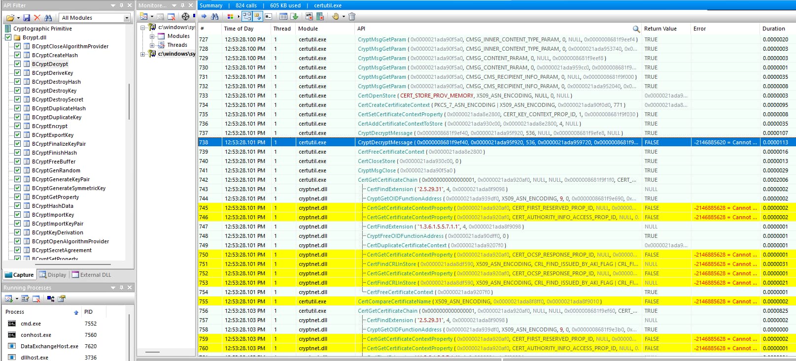Uncheck BCryptGenRandom checkbox
Screen dimensions: 796x361
[x=18, y=170]
